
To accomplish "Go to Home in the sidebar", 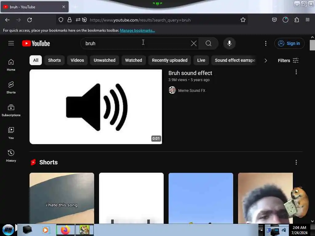I will 11,65.
